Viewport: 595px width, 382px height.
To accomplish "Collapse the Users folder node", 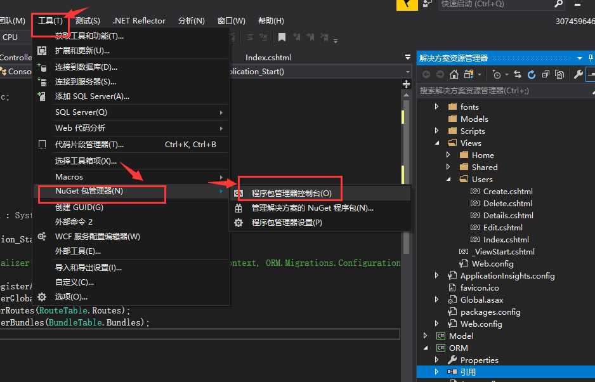I will point(448,179).
